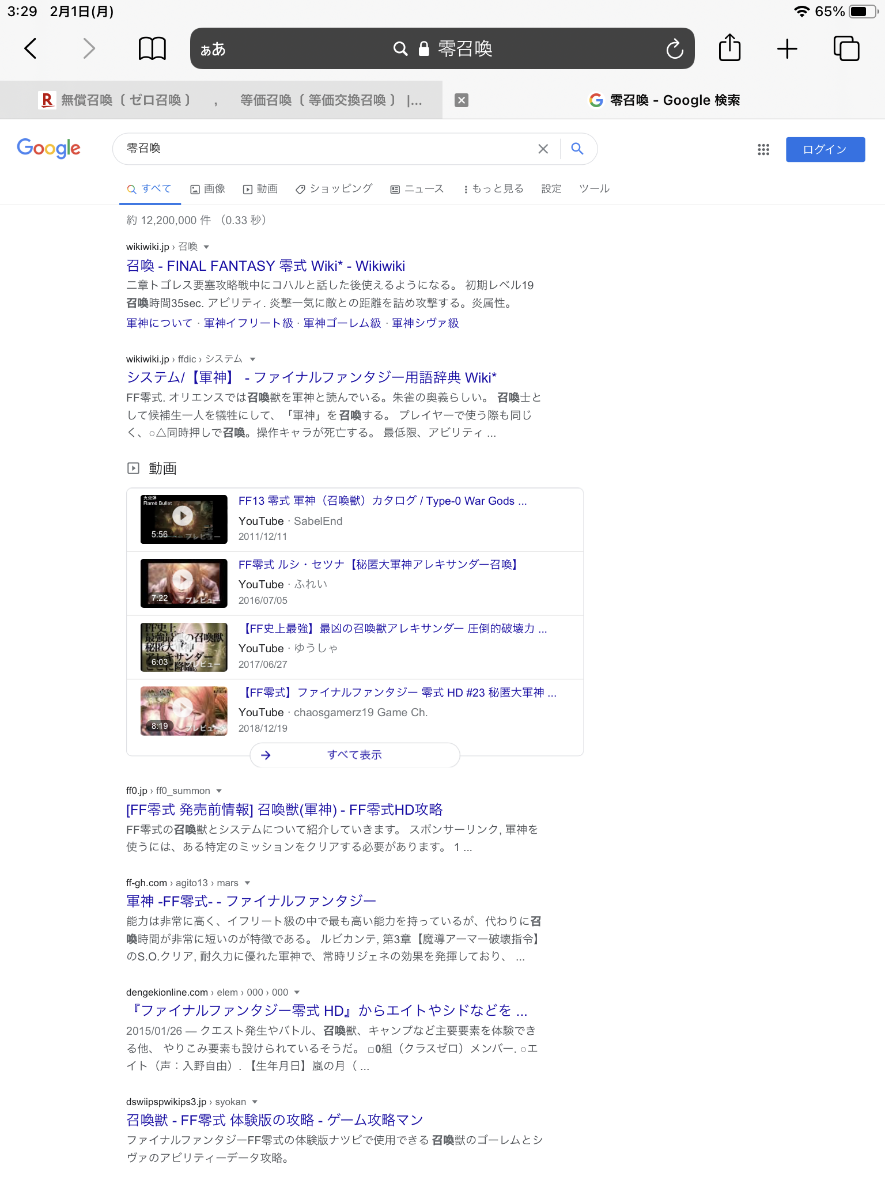Open 召喚獣 - FF零式 体験版の攻略 link
The height and width of the screenshot is (1180, 885).
click(275, 1121)
